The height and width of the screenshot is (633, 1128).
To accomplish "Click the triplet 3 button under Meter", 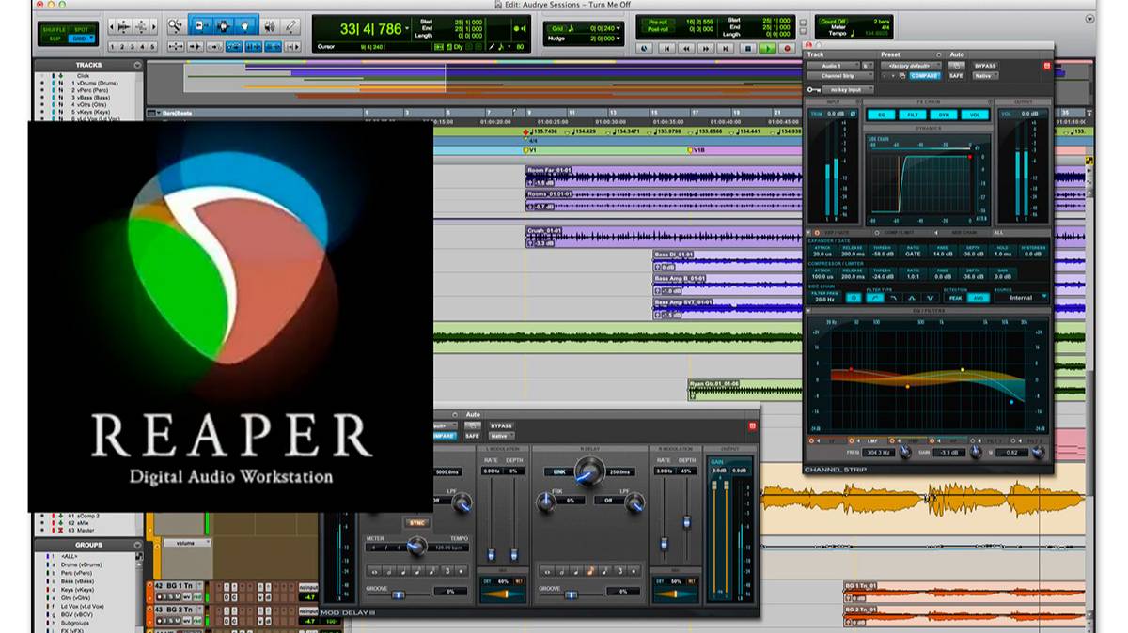I will click(447, 571).
